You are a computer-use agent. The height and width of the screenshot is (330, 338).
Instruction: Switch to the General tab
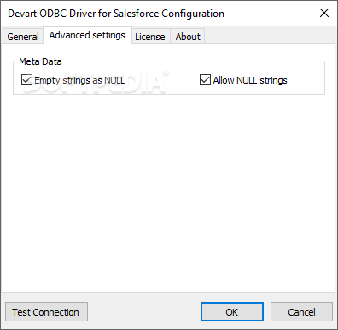click(23, 37)
